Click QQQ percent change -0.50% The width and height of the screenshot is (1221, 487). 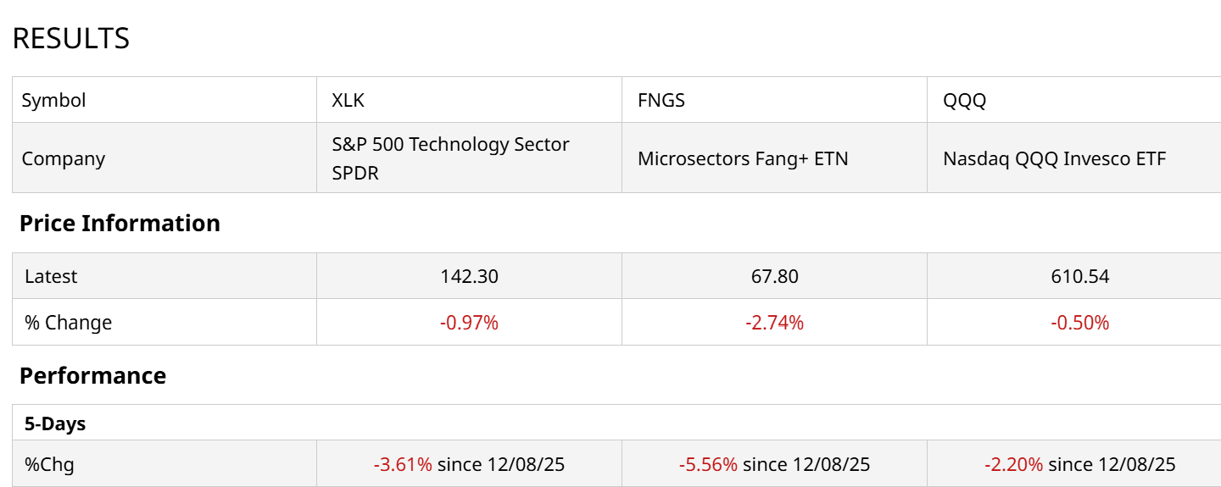(1080, 323)
